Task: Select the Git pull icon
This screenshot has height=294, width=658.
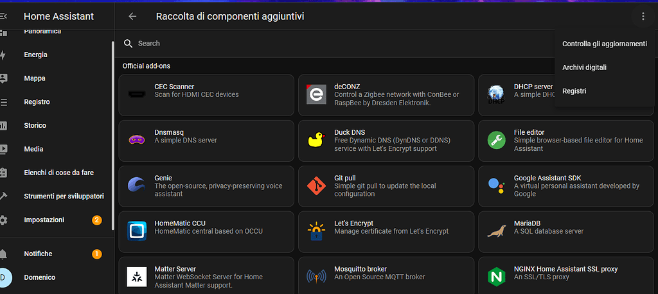Action: point(316,186)
